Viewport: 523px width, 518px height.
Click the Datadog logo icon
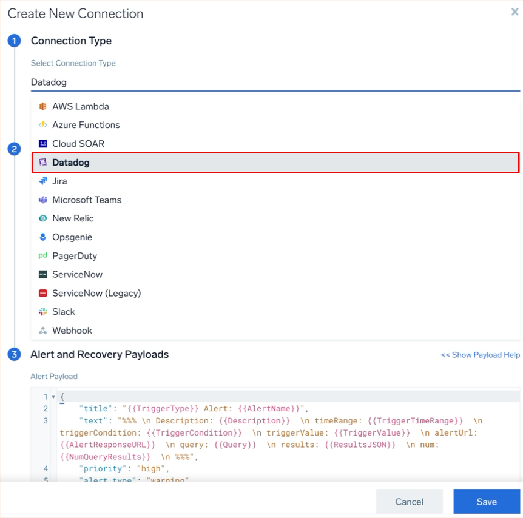pyautogui.click(x=42, y=163)
